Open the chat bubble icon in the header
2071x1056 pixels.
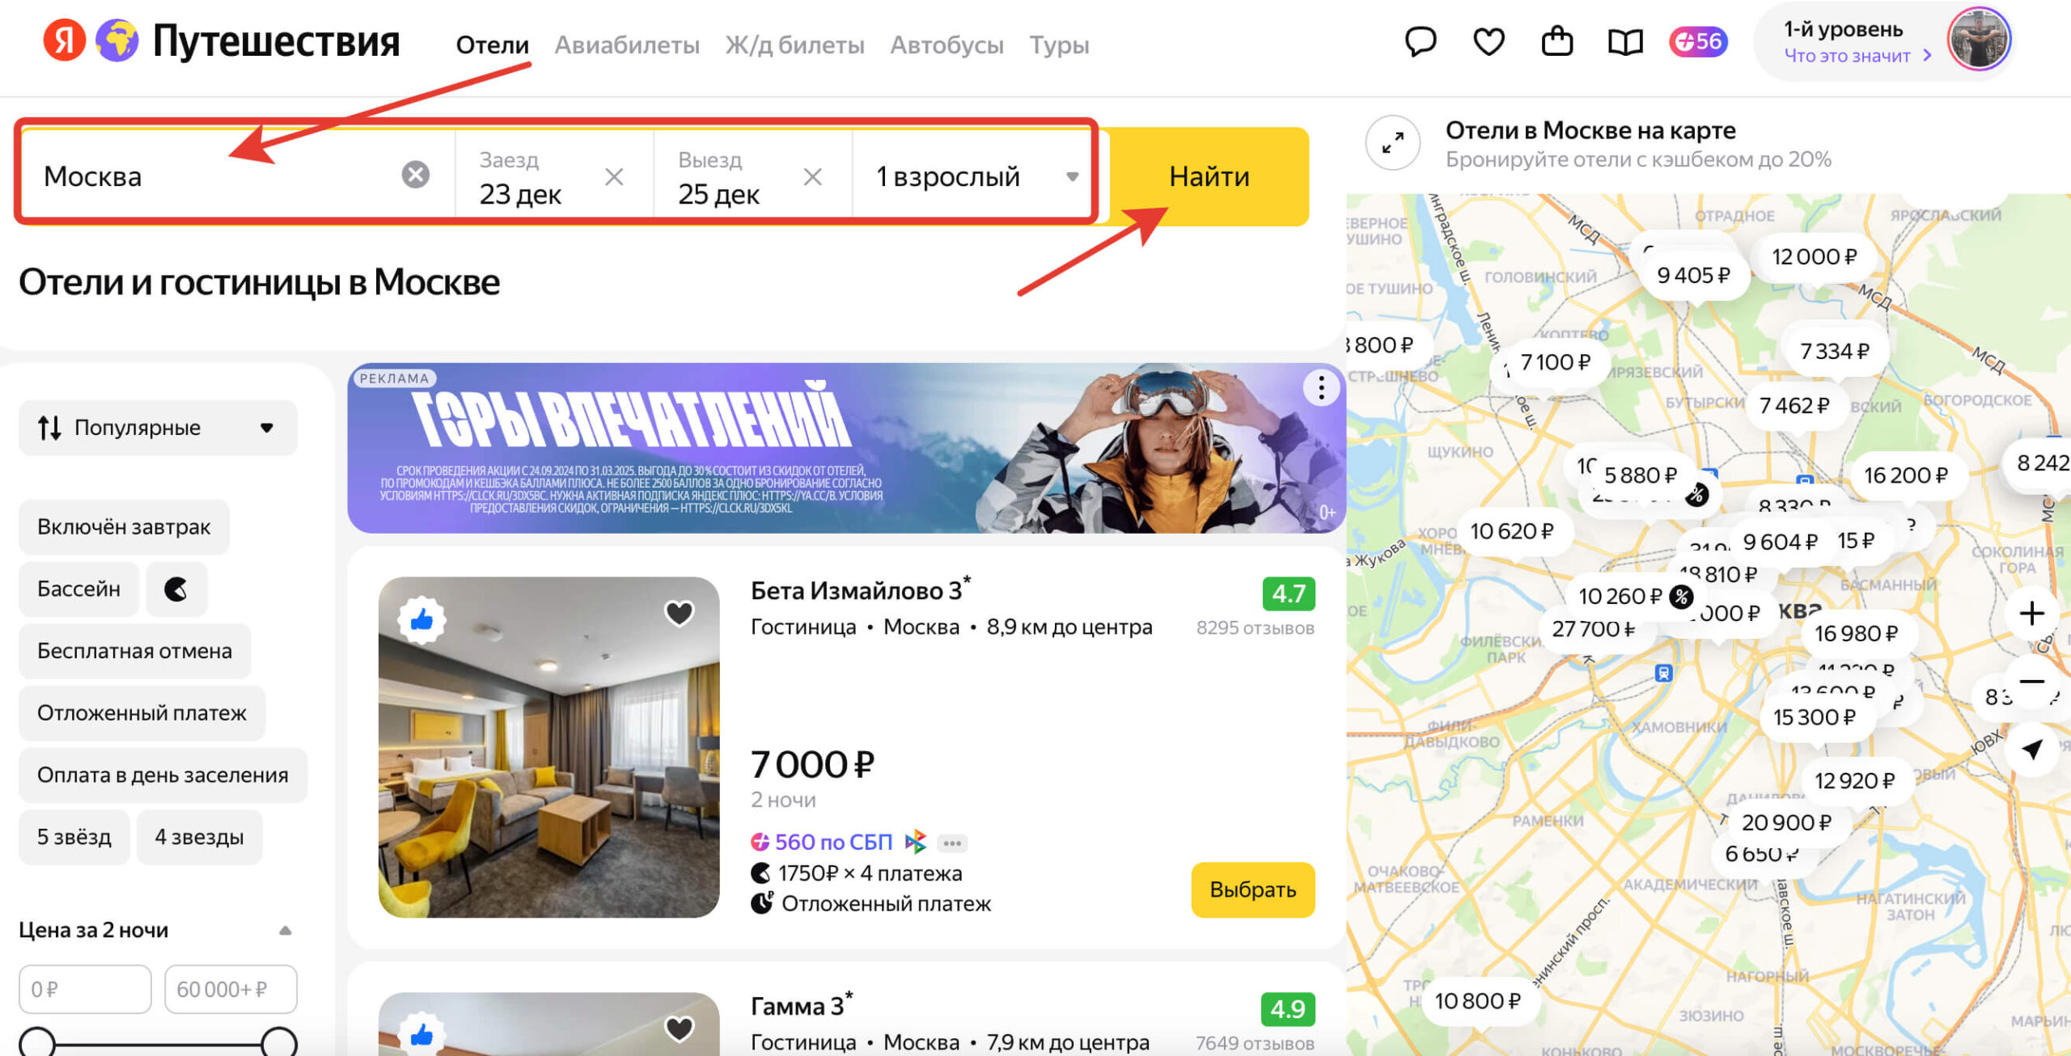[1421, 42]
